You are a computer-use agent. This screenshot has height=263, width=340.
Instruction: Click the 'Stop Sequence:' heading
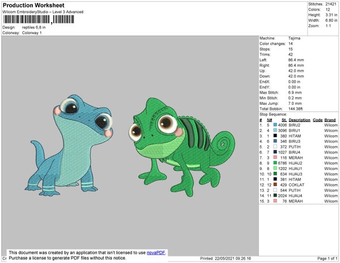pos(273,114)
